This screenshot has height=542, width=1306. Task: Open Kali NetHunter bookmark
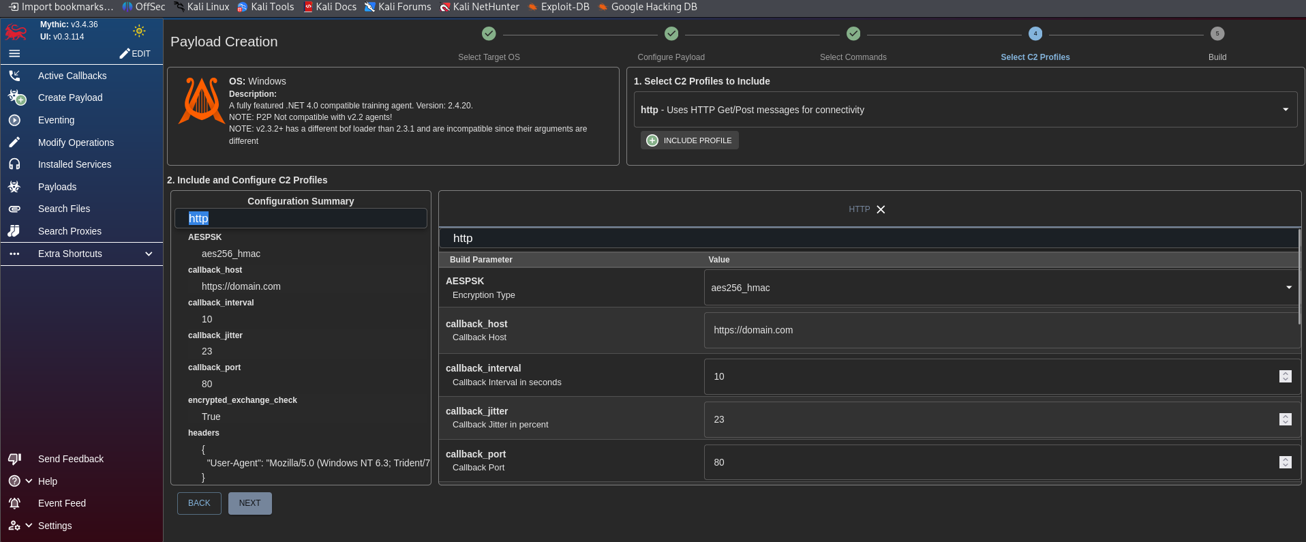coord(480,7)
